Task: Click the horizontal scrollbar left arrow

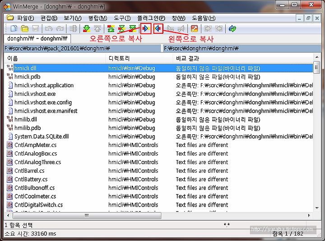Action: (8, 216)
